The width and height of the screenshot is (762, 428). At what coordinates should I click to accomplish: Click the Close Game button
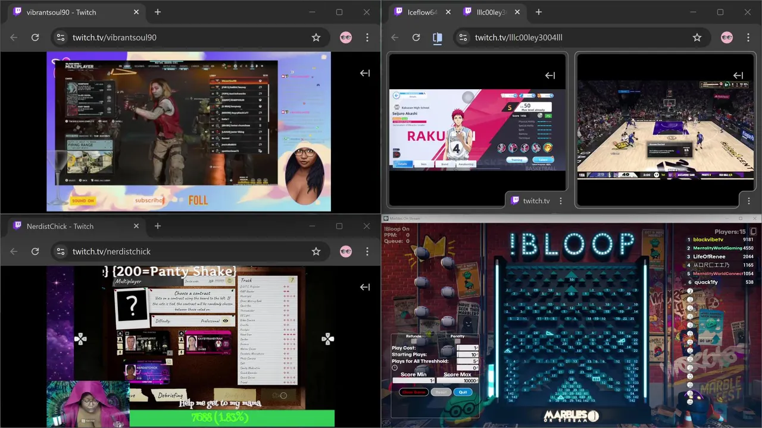(x=414, y=392)
